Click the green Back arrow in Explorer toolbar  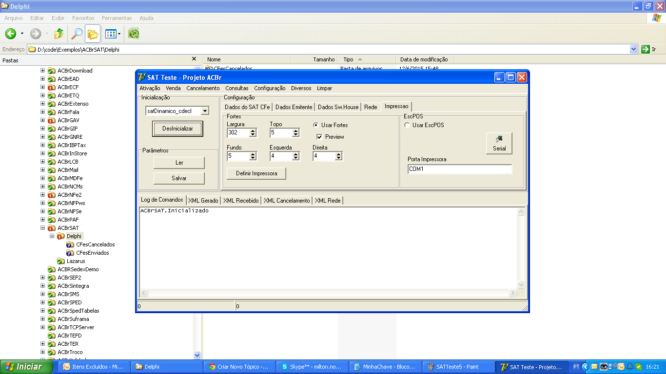pos(11,34)
